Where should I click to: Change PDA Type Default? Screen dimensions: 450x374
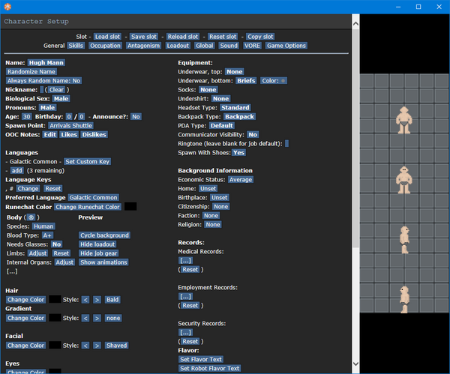pyautogui.click(x=222, y=126)
